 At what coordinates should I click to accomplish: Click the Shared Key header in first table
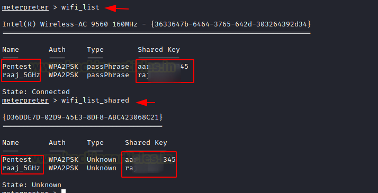click(159, 50)
